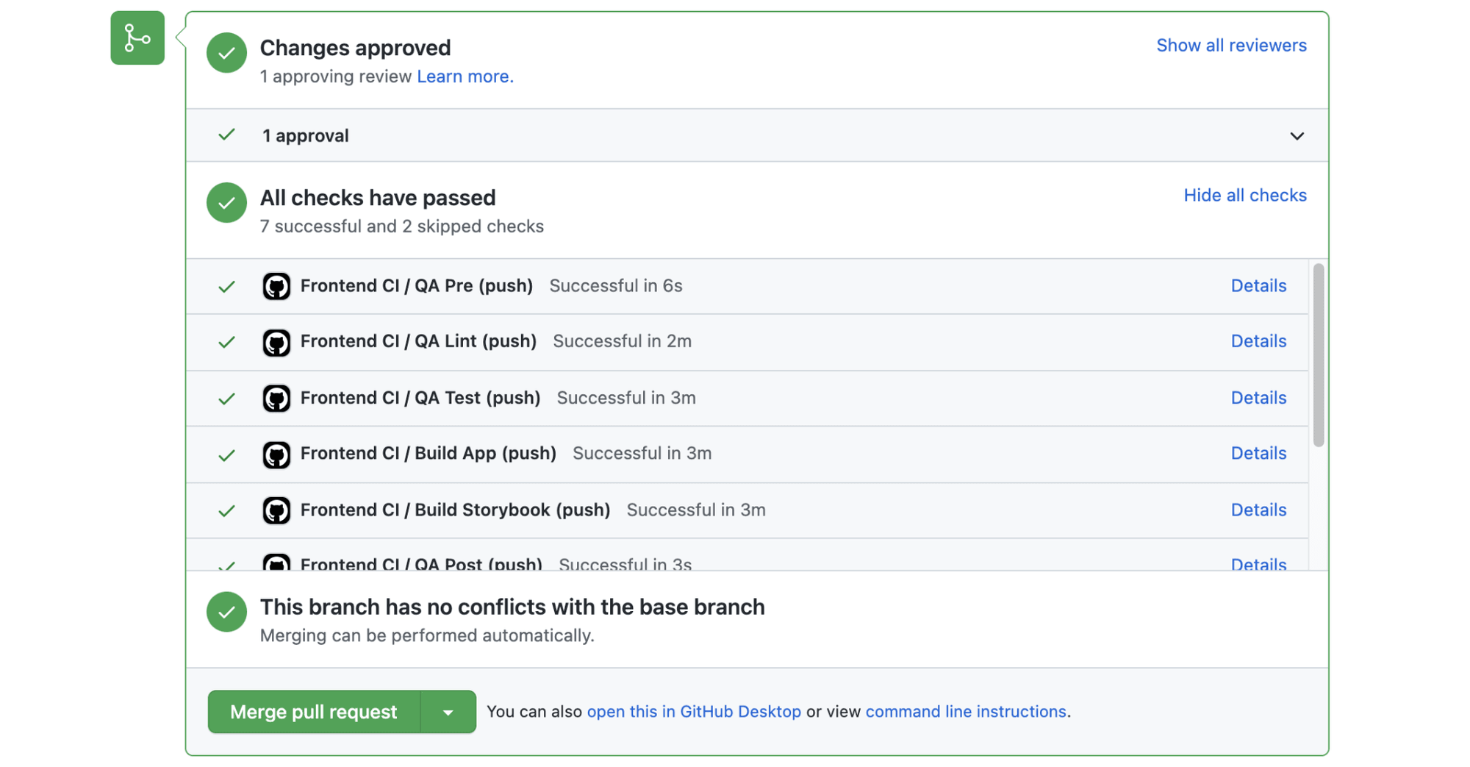This screenshot has height=767, width=1470.
Task: Click the green checkmark beside Changes approved
Action: click(226, 52)
